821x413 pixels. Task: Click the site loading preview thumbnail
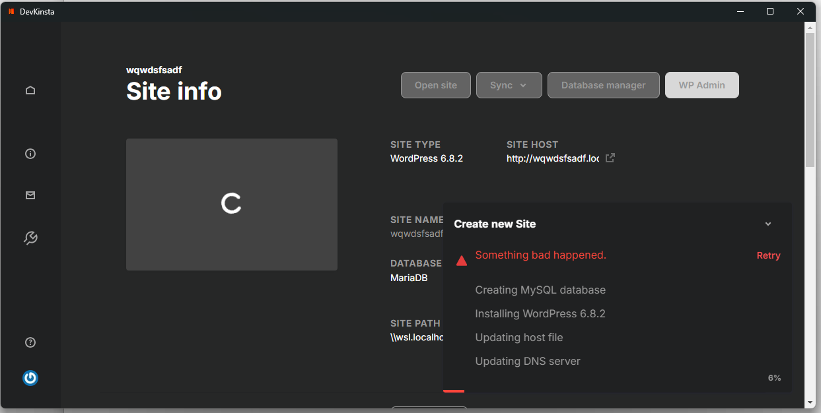point(232,205)
